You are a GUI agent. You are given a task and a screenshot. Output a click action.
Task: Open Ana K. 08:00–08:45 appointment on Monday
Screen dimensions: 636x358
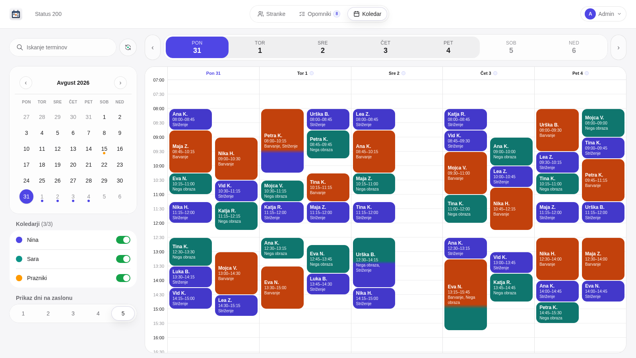pyautogui.click(x=190, y=119)
